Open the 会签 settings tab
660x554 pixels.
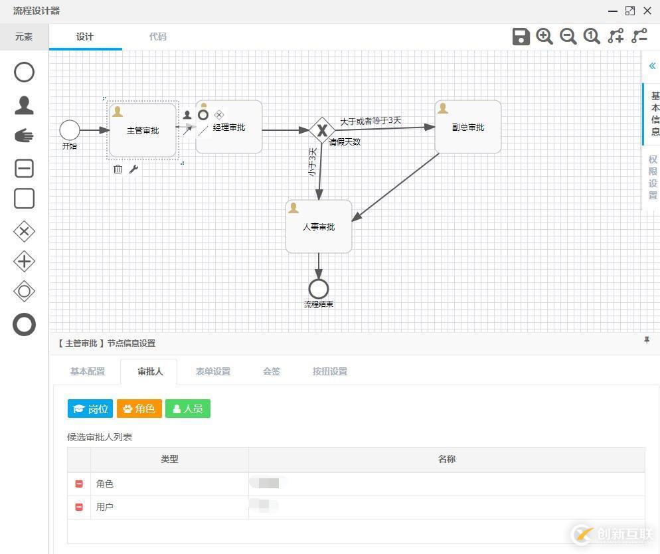tap(271, 371)
